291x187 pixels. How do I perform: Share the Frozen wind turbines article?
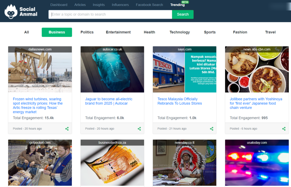[x=67, y=129]
